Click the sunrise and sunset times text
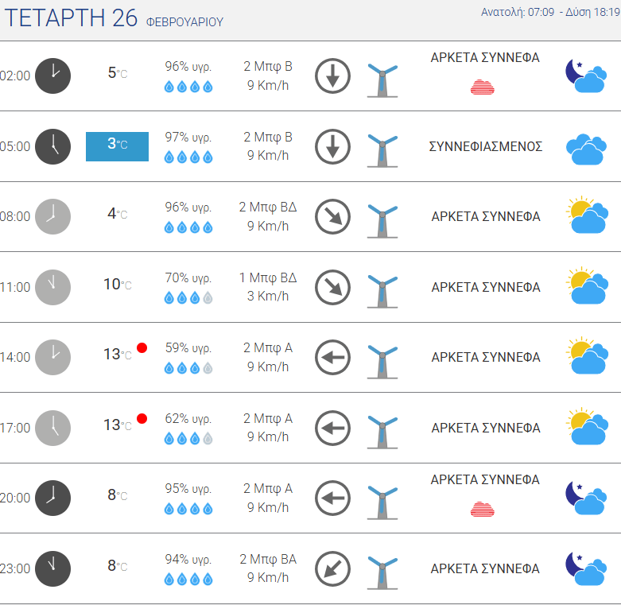Image resolution: width=621 pixels, height=605 pixels. [x=550, y=12]
